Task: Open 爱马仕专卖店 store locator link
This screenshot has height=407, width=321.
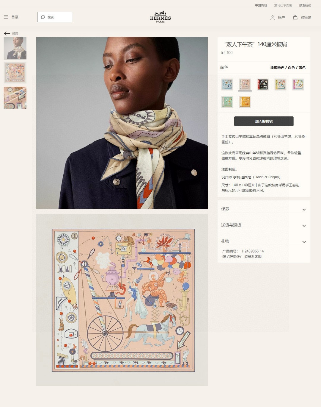Action: click(283, 5)
